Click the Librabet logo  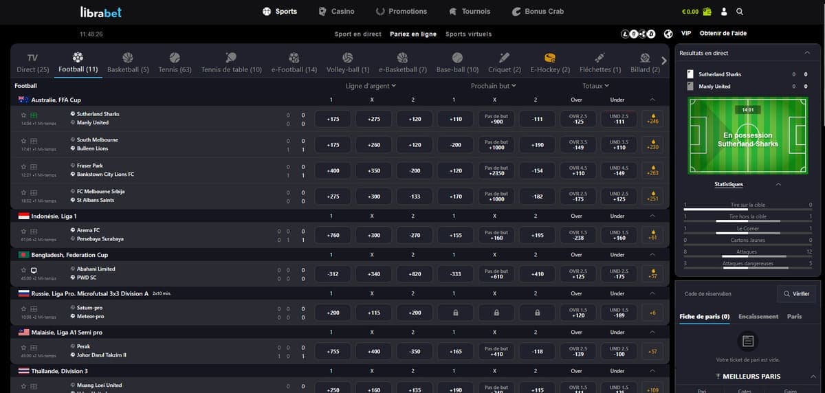pos(102,12)
